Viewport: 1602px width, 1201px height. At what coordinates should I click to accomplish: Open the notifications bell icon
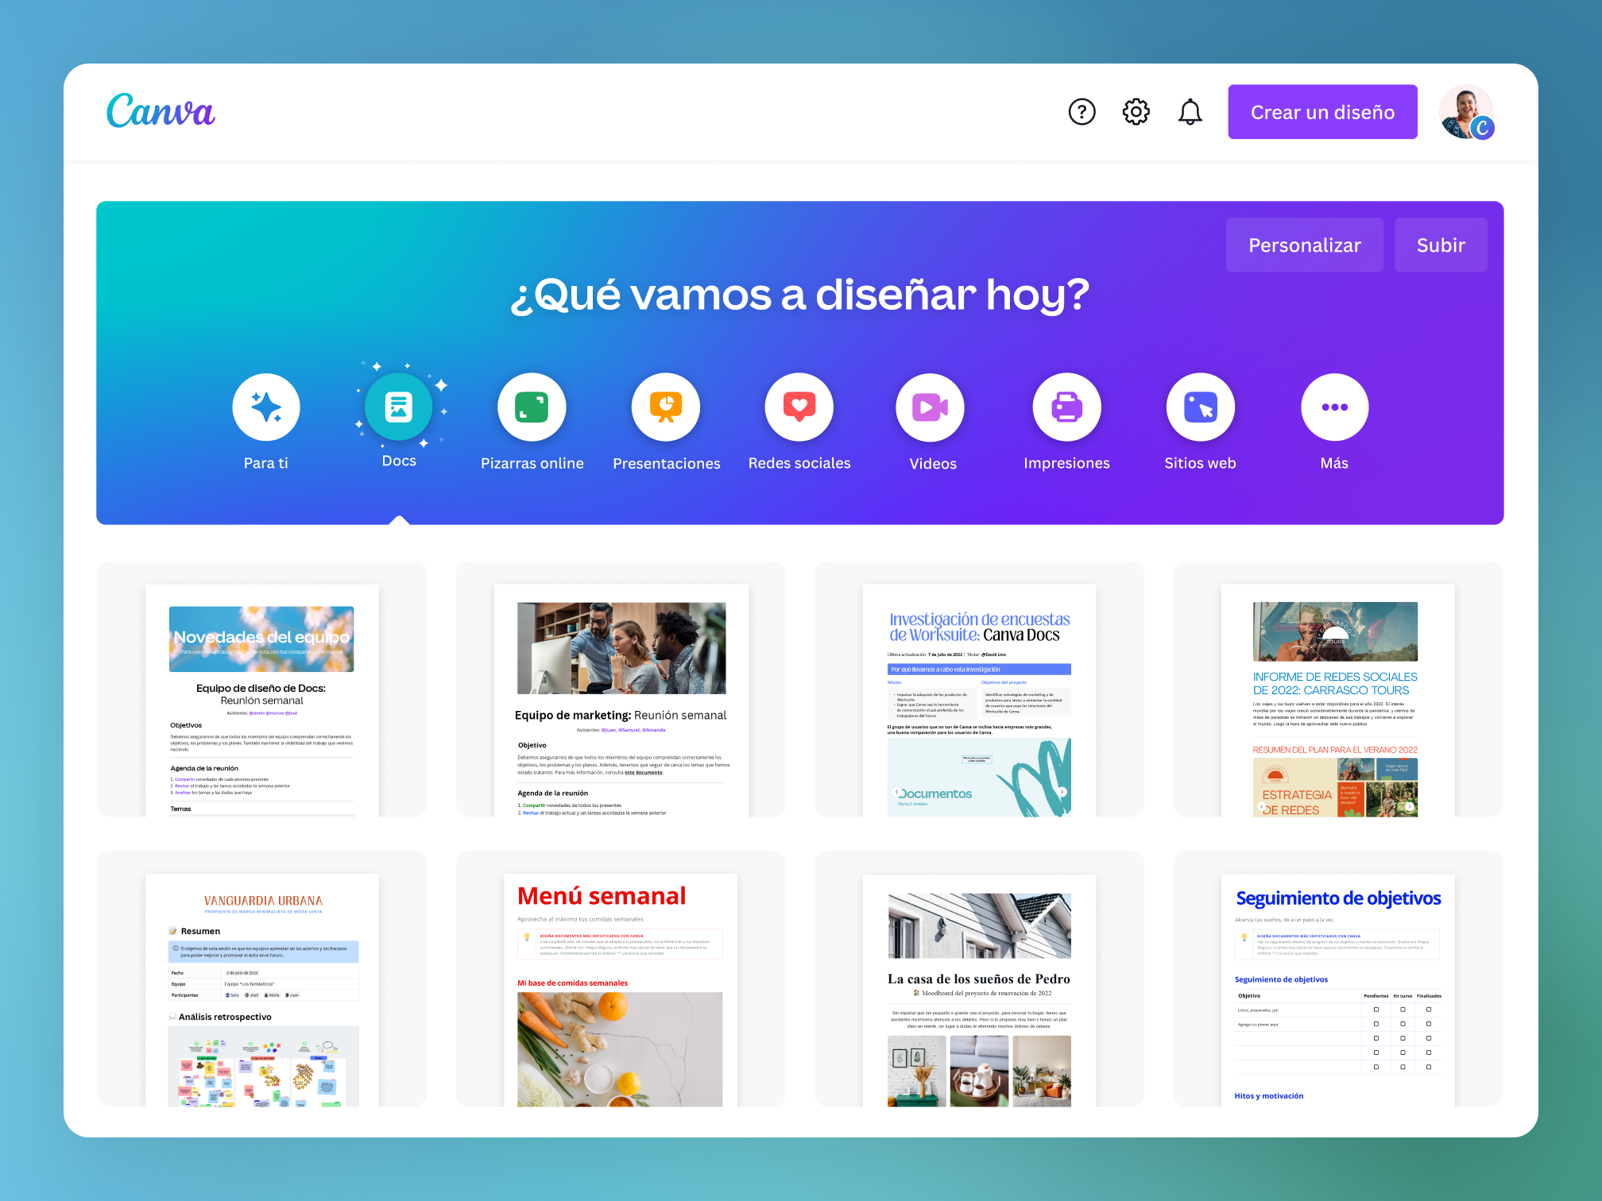(1190, 112)
